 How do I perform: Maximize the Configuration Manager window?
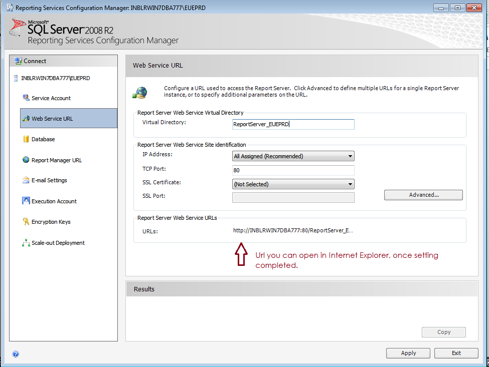point(457,8)
